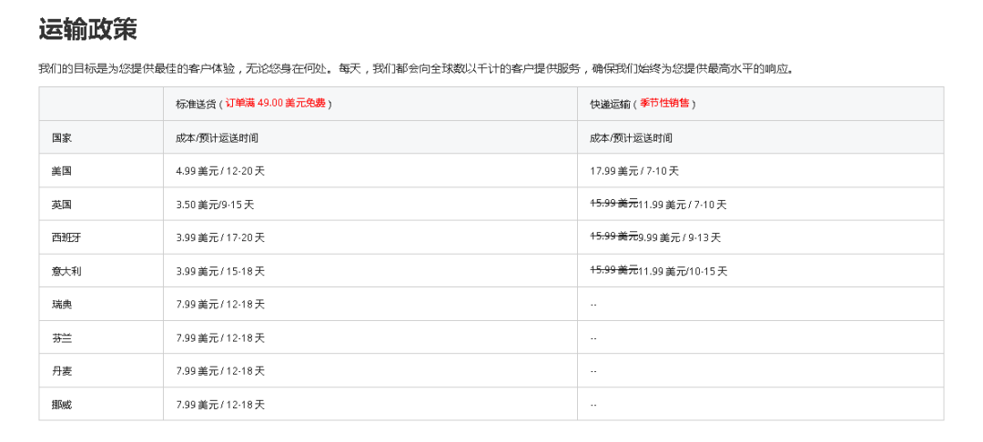Click the 3.50 美元/9-15 天 cell
The width and height of the screenshot is (983, 442).
tap(215, 205)
